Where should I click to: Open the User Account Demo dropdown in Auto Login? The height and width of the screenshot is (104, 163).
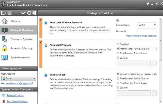pos(147,25)
